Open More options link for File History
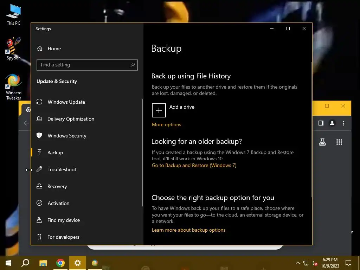 [166, 125]
